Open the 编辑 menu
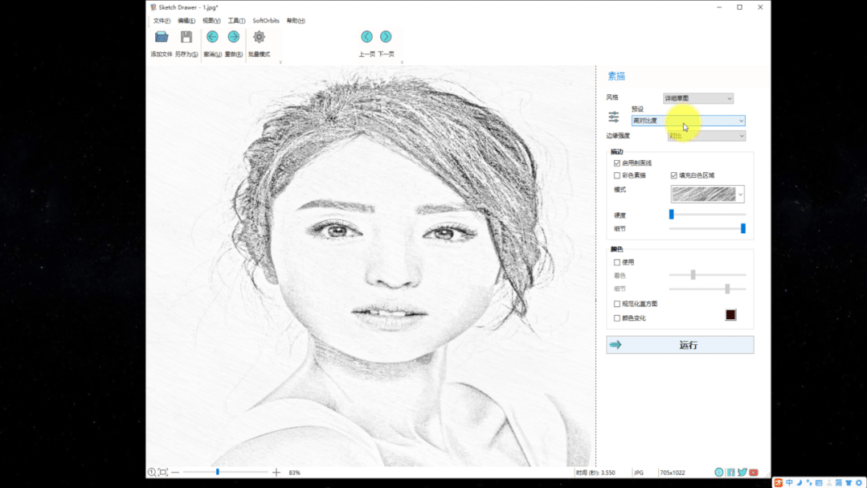867x488 pixels. pyautogui.click(x=186, y=20)
